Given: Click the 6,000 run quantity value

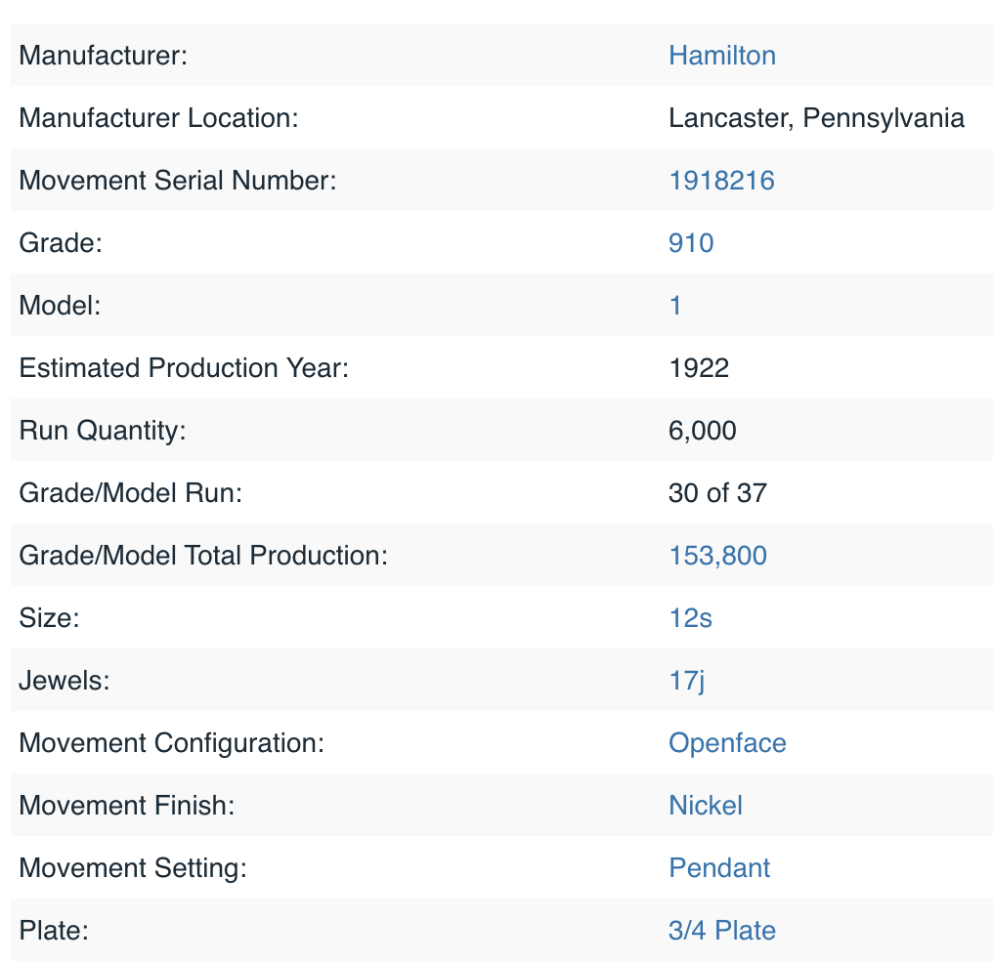Looking at the screenshot, I should click(x=702, y=431).
